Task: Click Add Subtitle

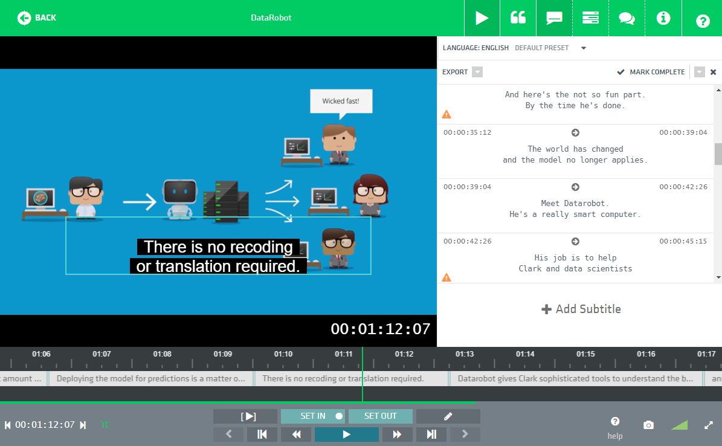Action: pyautogui.click(x=581, y=309)
